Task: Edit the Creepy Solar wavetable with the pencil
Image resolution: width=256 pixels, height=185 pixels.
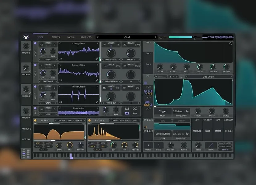Action: (97, 59)
